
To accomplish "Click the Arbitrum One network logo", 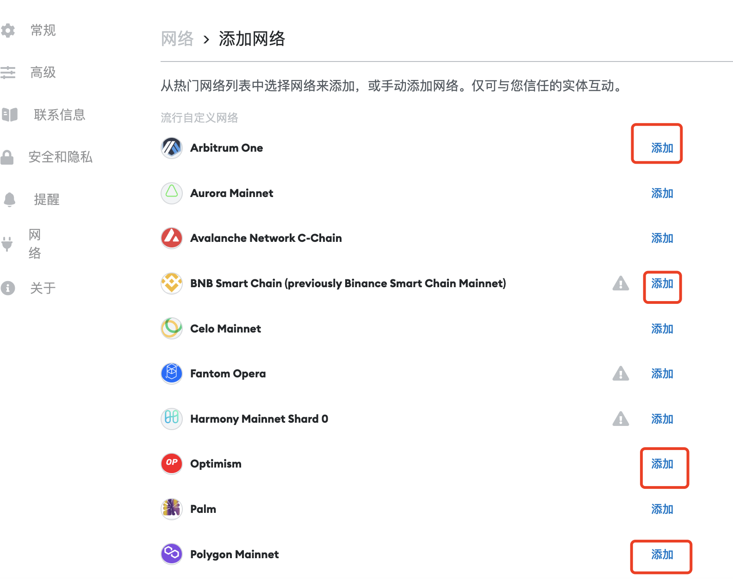I will pos(172,148).
